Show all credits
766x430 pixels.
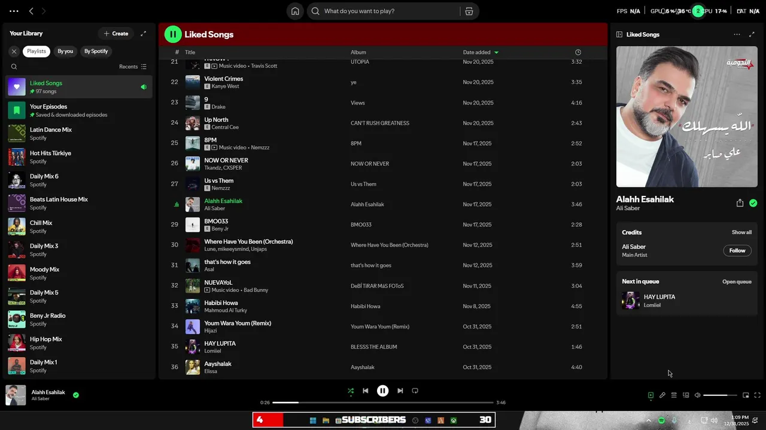(x=741, y=232)
